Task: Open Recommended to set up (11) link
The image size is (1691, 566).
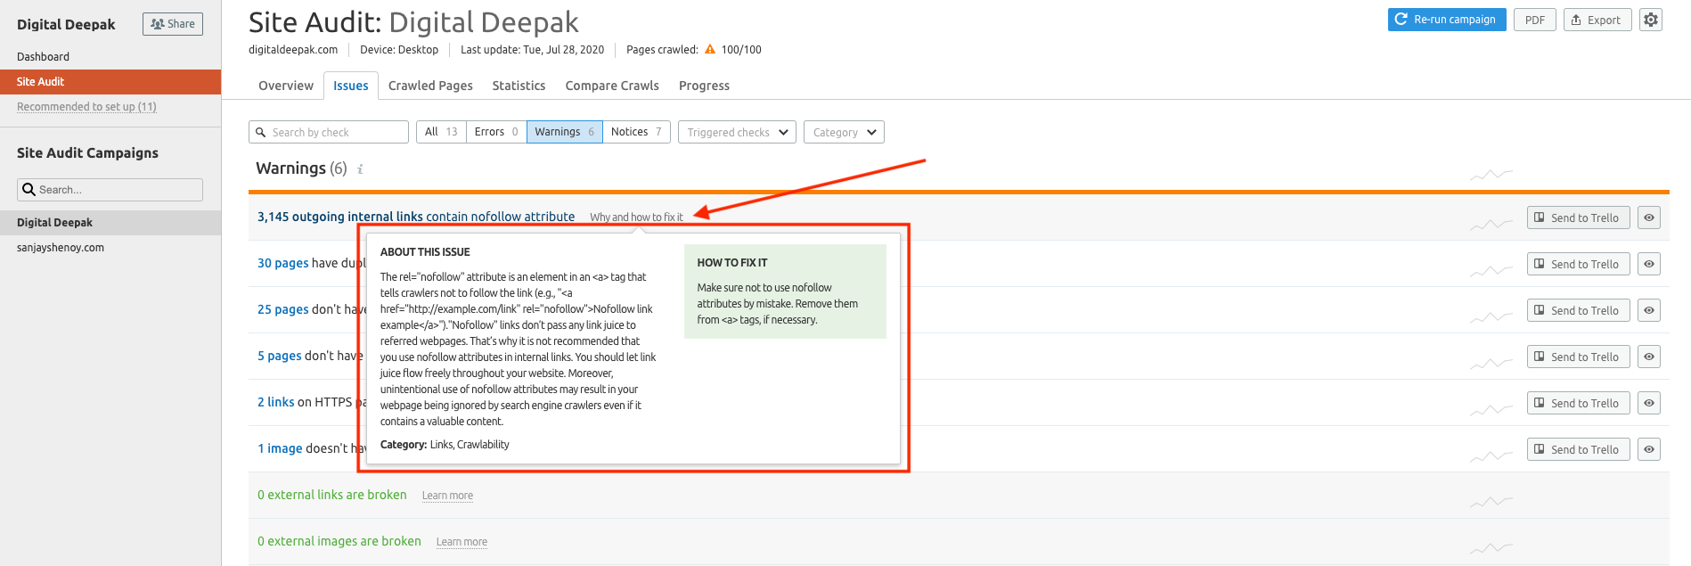Action: tap(86, 107)
